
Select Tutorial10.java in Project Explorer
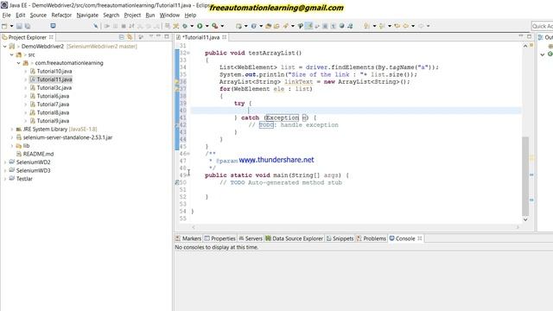coord(54,71)
